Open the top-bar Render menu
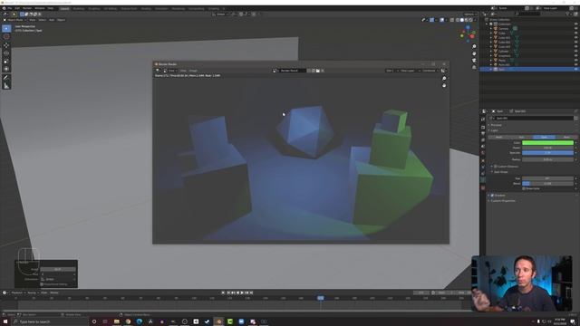580x326 pixels. point(27,8)
